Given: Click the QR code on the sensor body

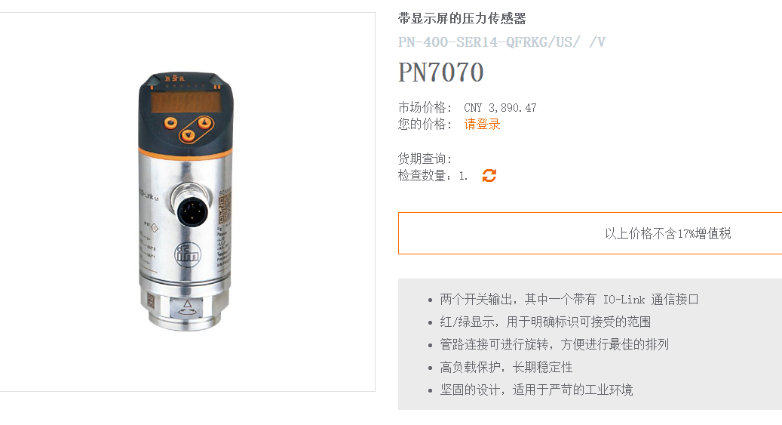Looking at the screenshot, I should click(x=225, y=209).
